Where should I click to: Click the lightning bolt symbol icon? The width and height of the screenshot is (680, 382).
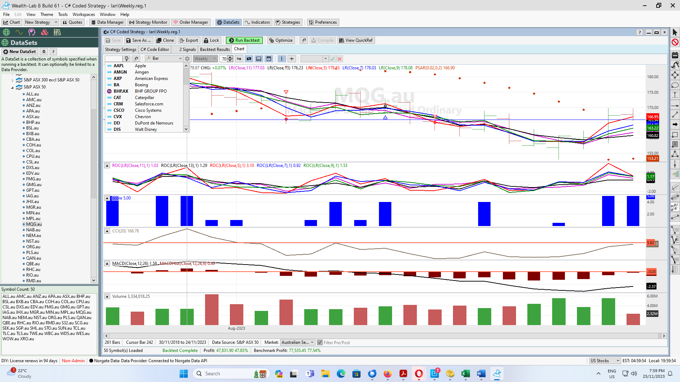pyautogui.click(x=126, y=59)
